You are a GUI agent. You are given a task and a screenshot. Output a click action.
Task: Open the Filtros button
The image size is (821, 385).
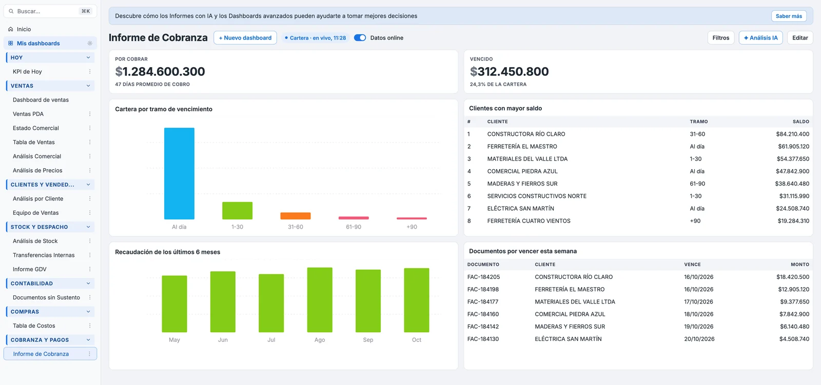721,37
